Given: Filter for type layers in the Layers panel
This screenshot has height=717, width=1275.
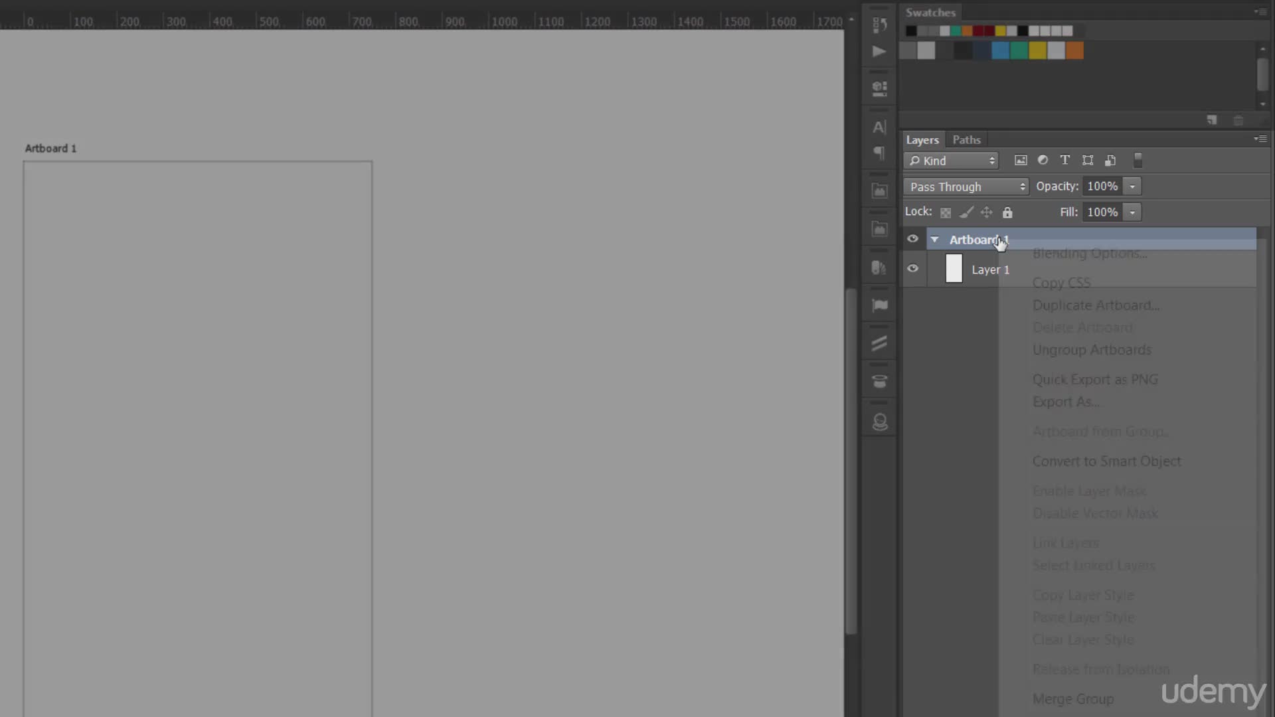Looking at the screenshot, I should tap(1064, 160).
